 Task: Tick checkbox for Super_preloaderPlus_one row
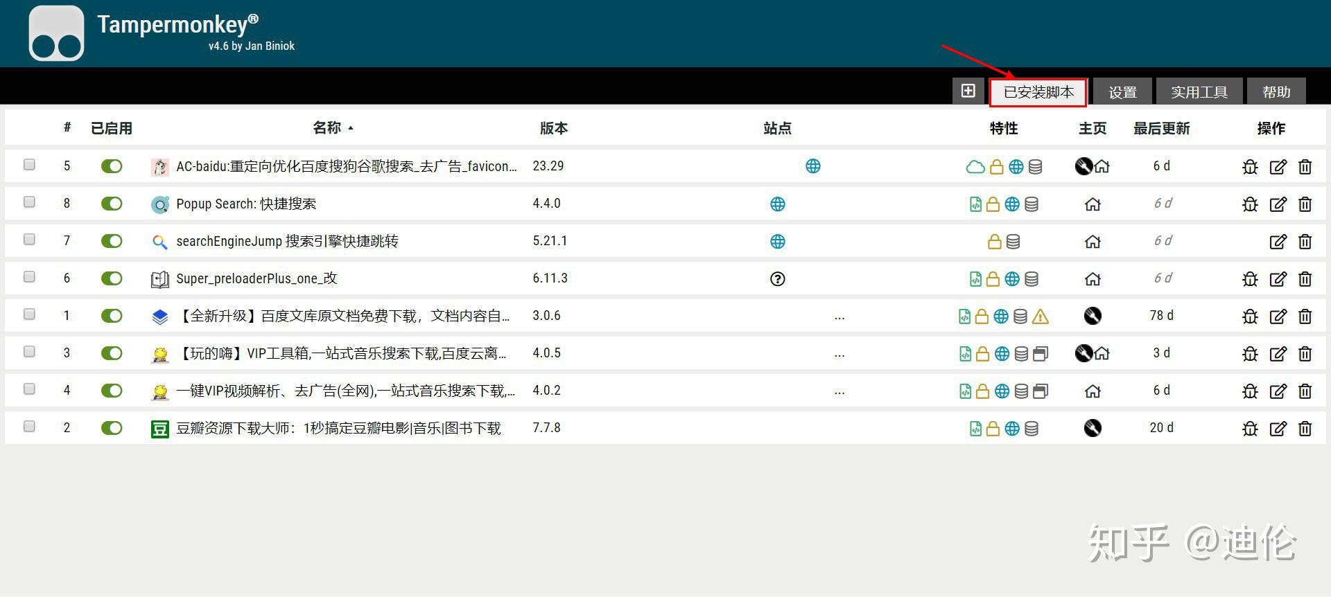pos(29,277)
